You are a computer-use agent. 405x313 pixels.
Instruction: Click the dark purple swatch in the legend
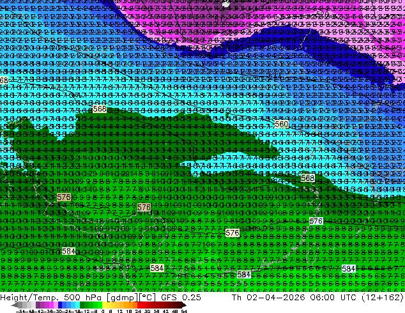38,305
